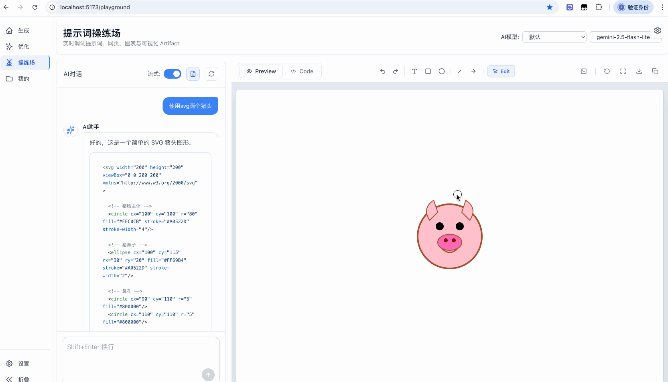Screen dimensions: 668x382
Task: Click the bookmark star icon
Action: point(550,7)
